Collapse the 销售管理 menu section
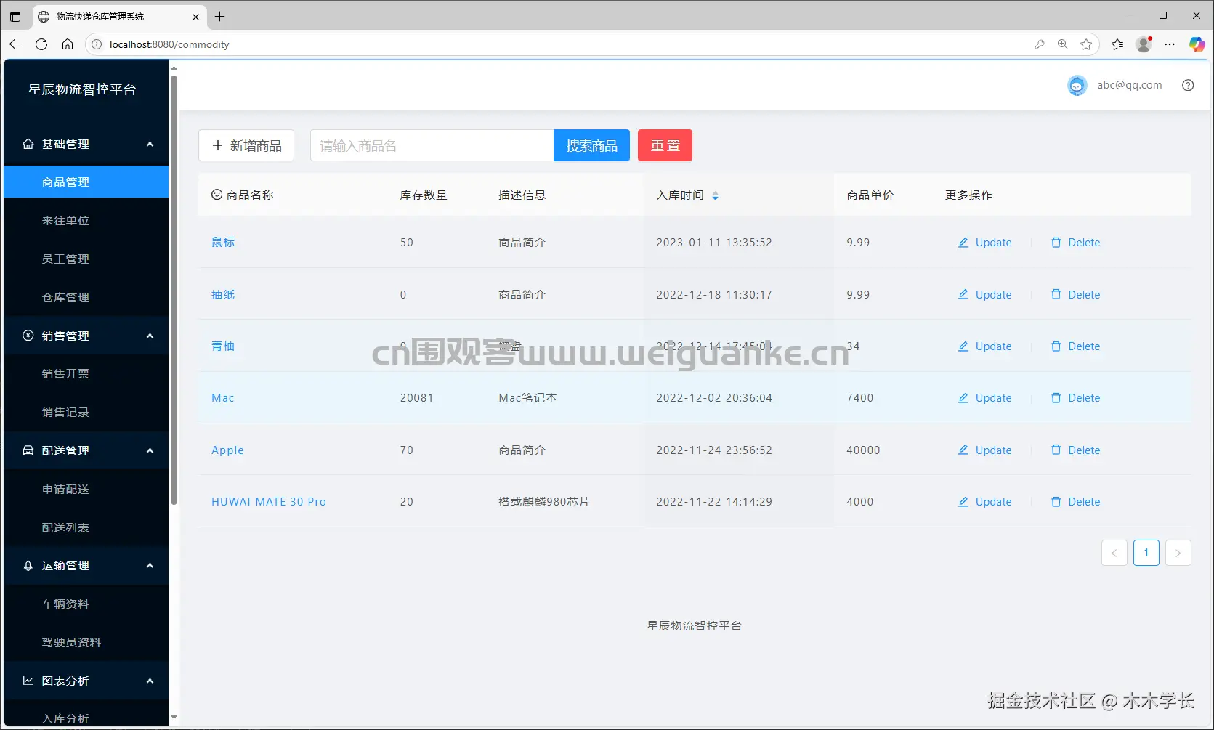This screenshot has width=1214, height=730. pyautogui.click(x=150, y=336)
